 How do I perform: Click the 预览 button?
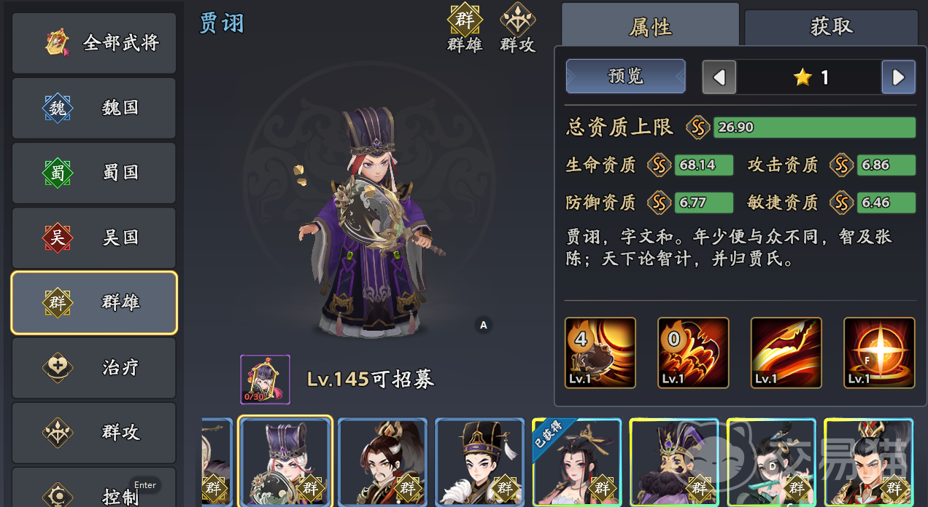(x=626, y=76)
